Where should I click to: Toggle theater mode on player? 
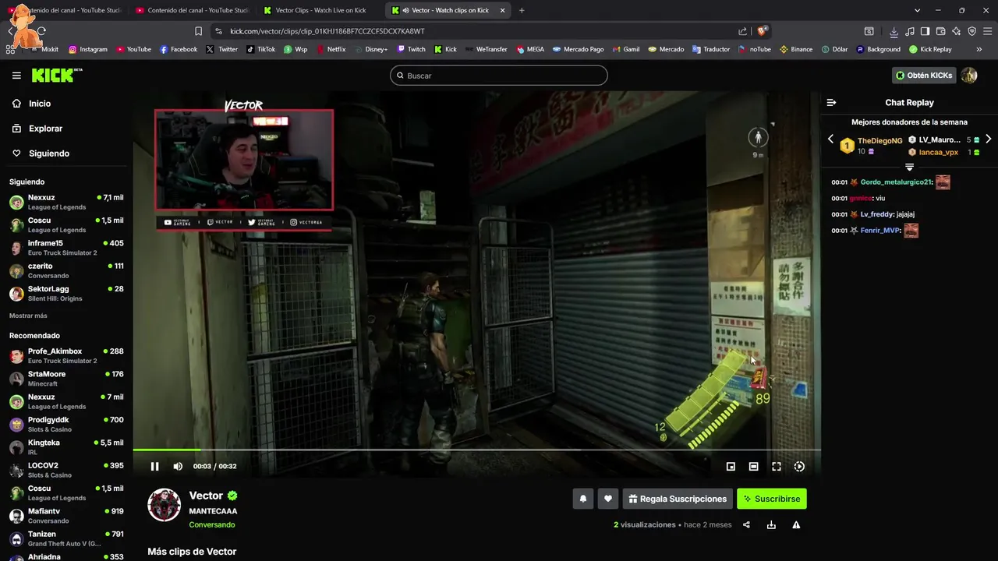tap(753, 466)
